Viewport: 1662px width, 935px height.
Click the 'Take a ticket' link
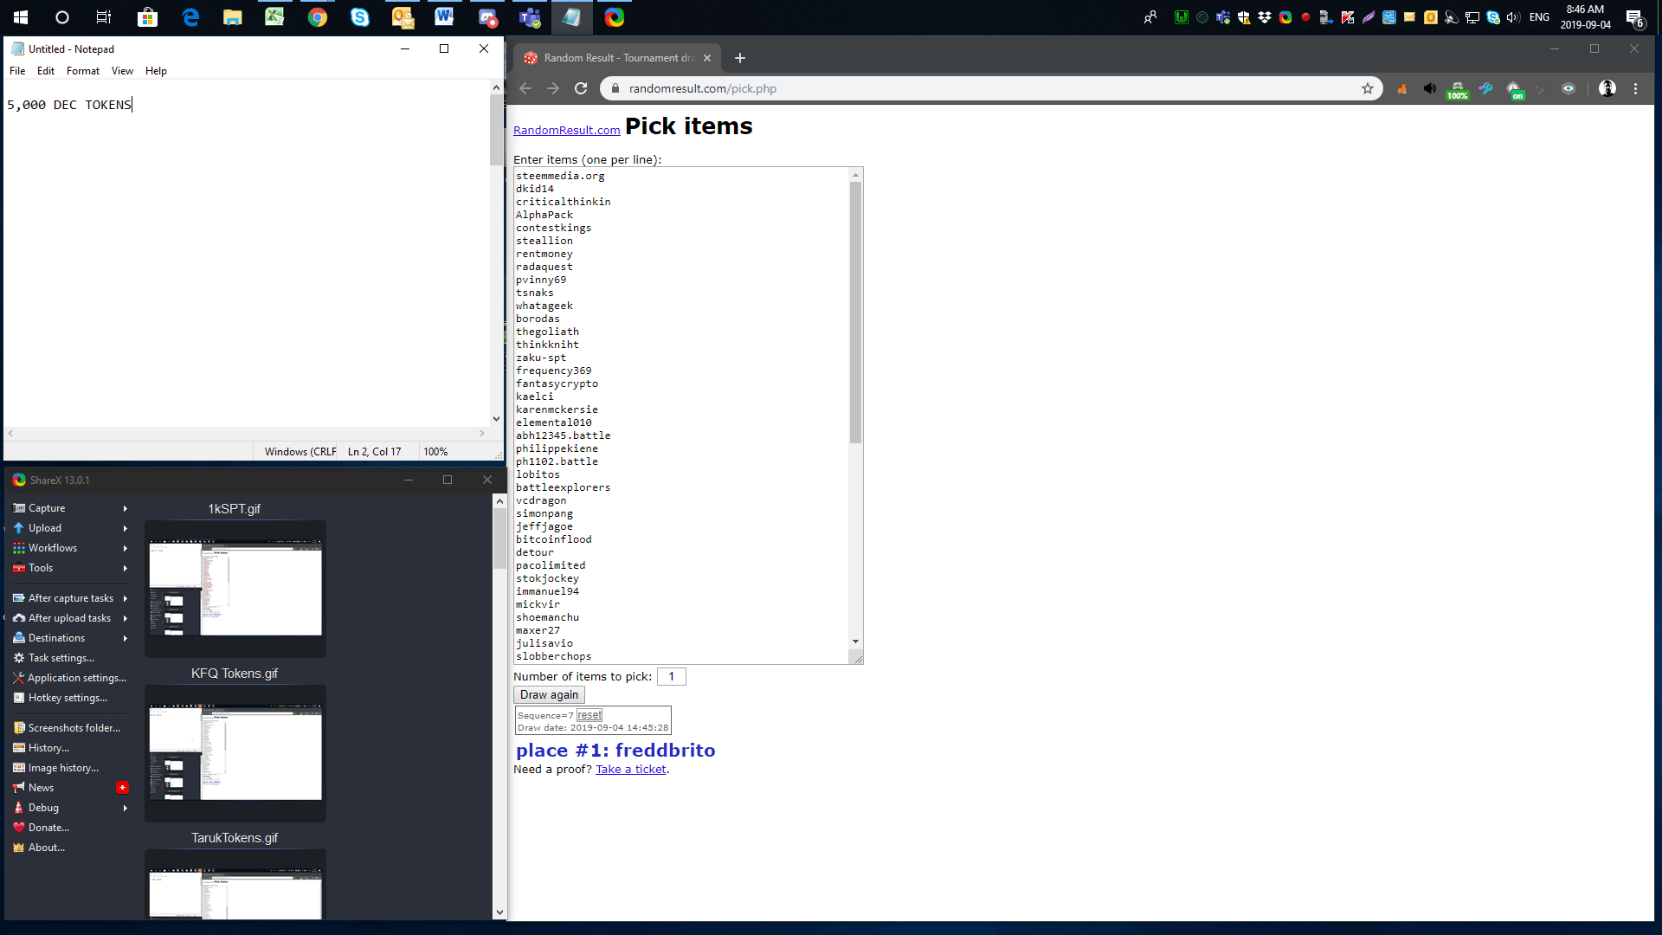631,768
